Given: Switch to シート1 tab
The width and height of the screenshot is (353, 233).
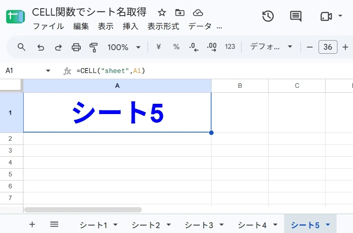Looking at the screenshot, I should pos(93,225).
